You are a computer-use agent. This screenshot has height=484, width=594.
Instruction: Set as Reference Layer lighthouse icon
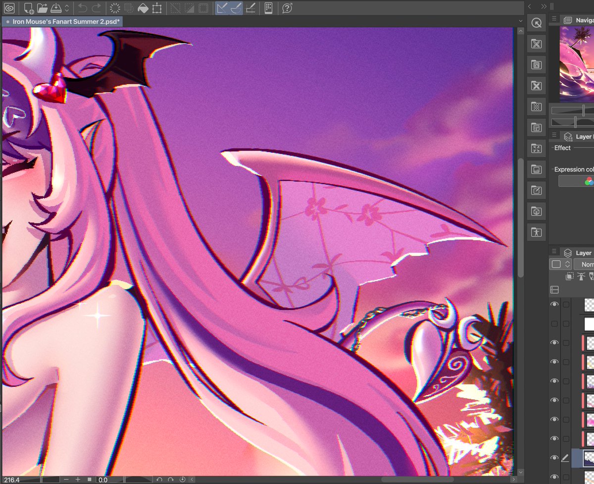pyautogui.click(x=580, y=276)
